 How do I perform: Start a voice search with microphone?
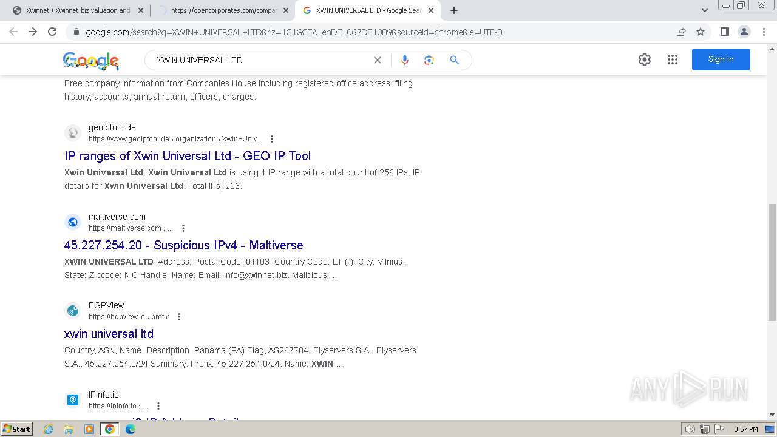(405, 60)
